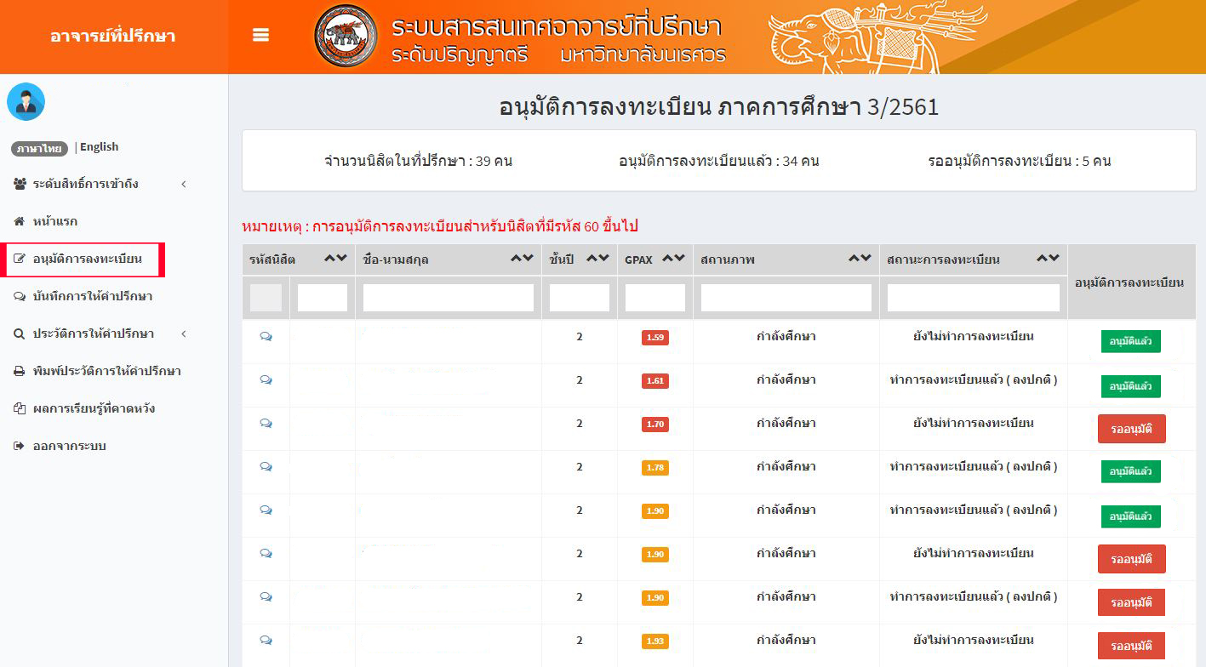Click the ชื่อ-นามสกุล filter input field
1206x667 pixels.
448,298
